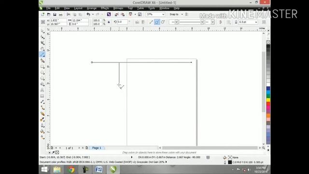Select the Connector tool in the toolbox

tap(42, 108)
